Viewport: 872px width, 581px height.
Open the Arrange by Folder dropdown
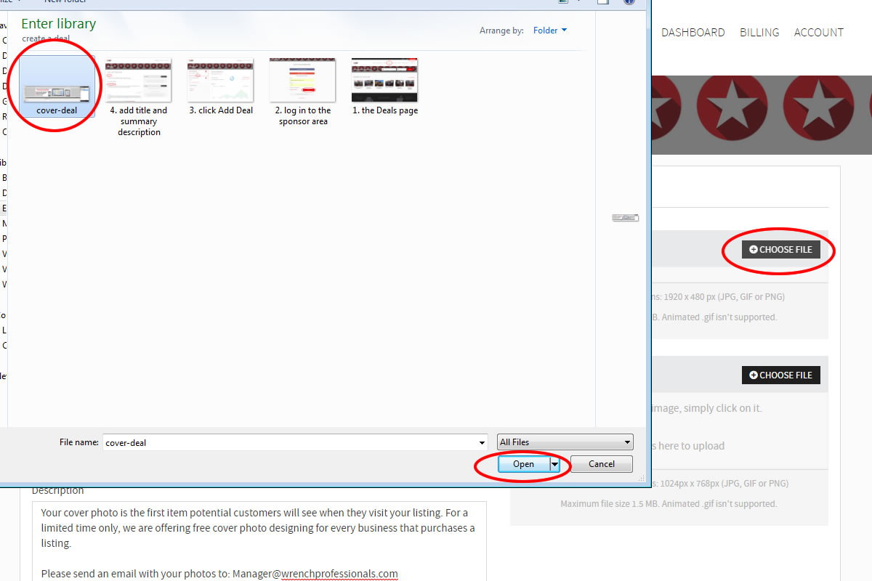[550, 31]
